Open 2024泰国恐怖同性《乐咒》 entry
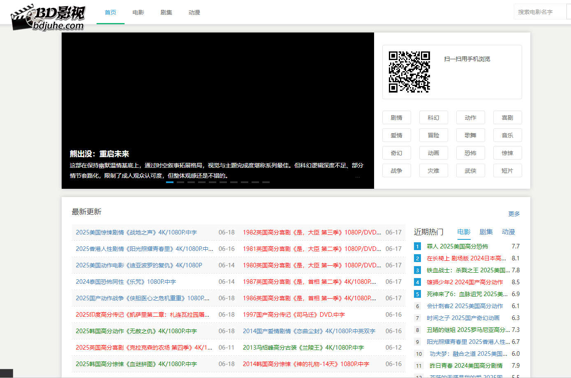 (x=126, y=282)
